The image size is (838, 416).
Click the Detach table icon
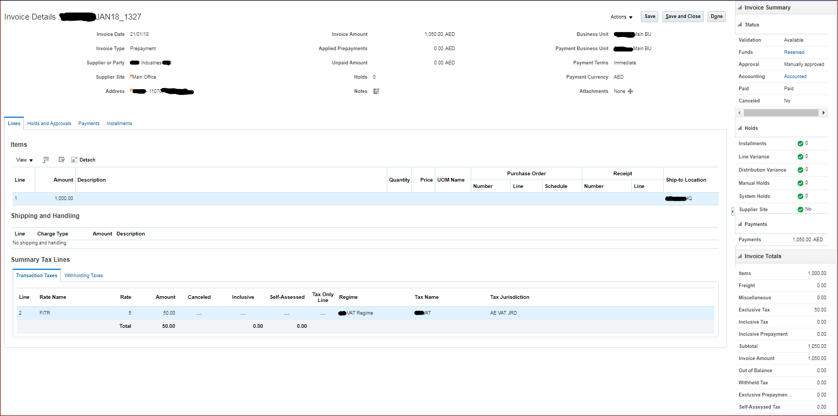click(x=74, y=160)
